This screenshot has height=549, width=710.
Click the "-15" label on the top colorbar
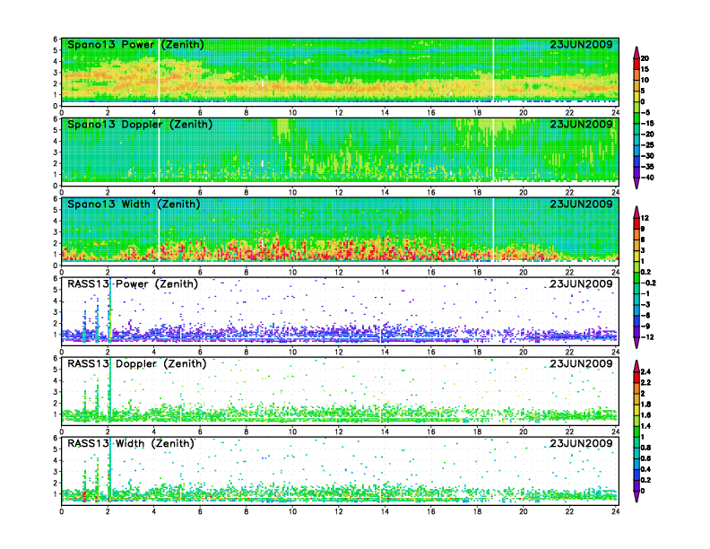click(647, 124)
